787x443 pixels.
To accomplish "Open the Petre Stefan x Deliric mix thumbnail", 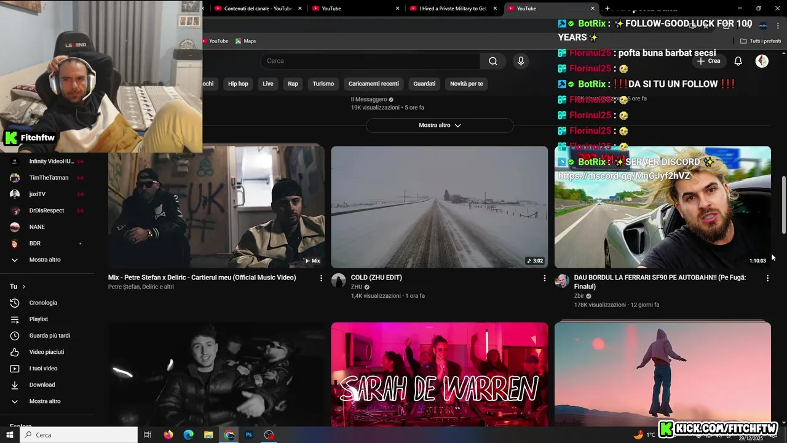I will tap(216, 207).
